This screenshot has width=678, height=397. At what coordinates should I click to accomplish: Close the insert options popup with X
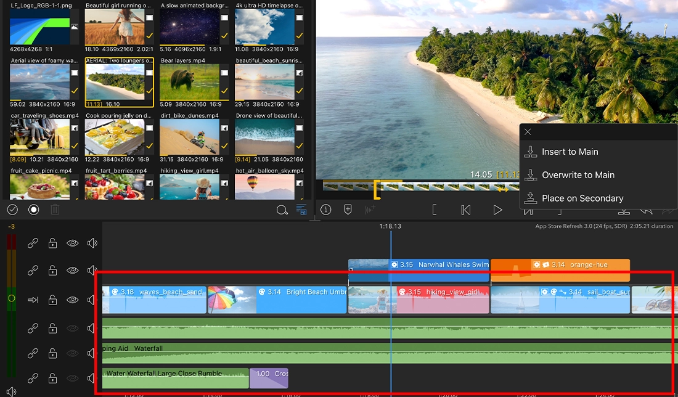click(x=528, y=132)
